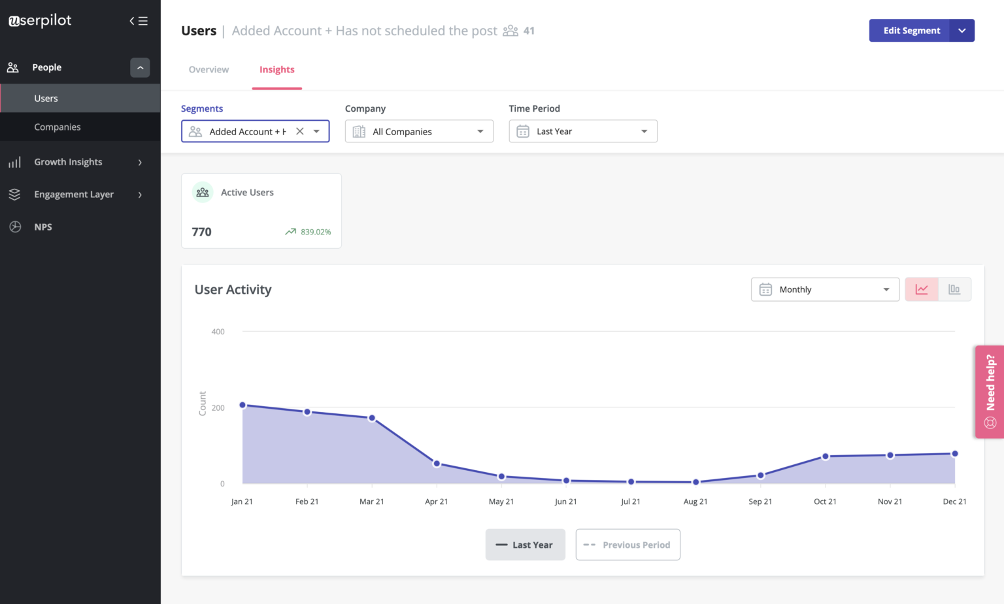Select the Insights tab

[x=276, y=69]
